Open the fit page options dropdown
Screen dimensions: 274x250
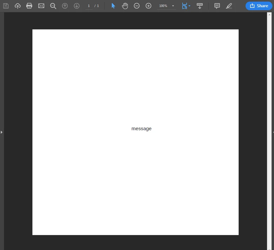[x=190, y=6]
